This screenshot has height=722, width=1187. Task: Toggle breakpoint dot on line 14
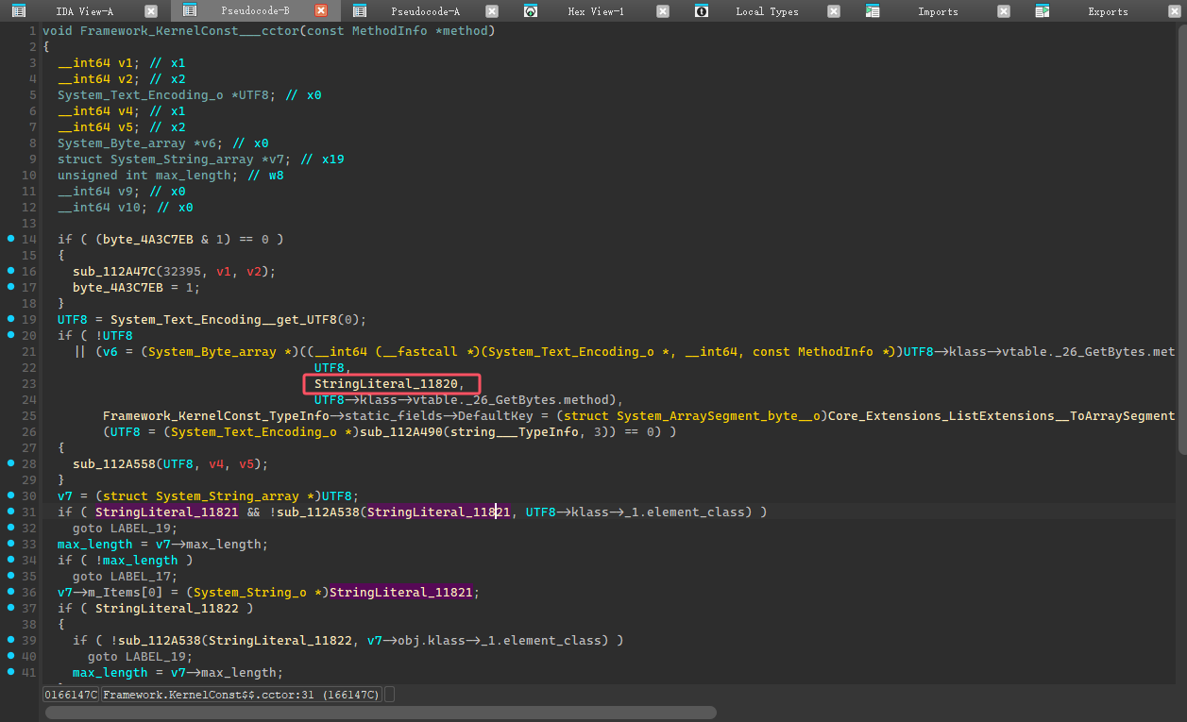[x=8, y=239]
